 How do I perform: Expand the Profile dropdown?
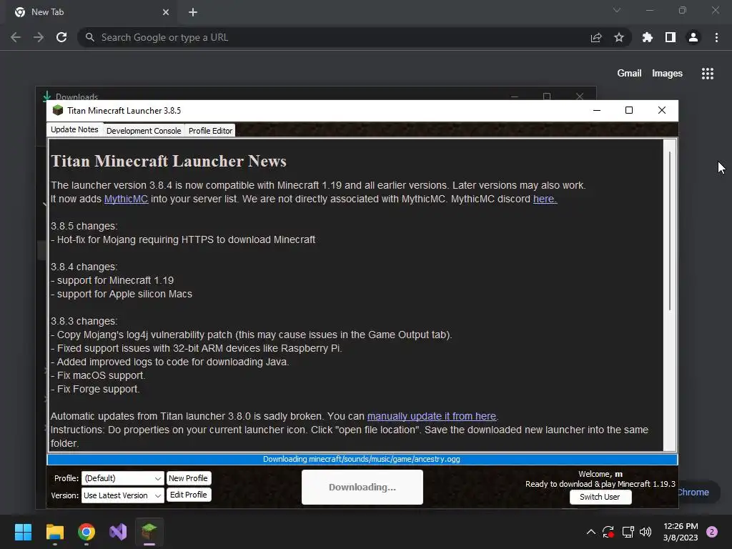[x=123, y=478]
